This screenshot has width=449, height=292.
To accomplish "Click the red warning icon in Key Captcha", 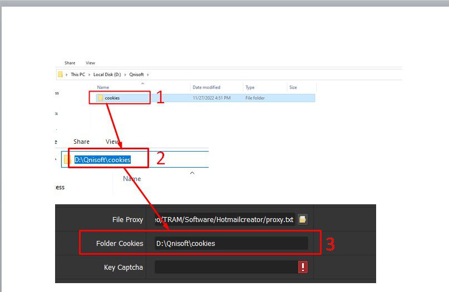I will (x=303, y=267).
